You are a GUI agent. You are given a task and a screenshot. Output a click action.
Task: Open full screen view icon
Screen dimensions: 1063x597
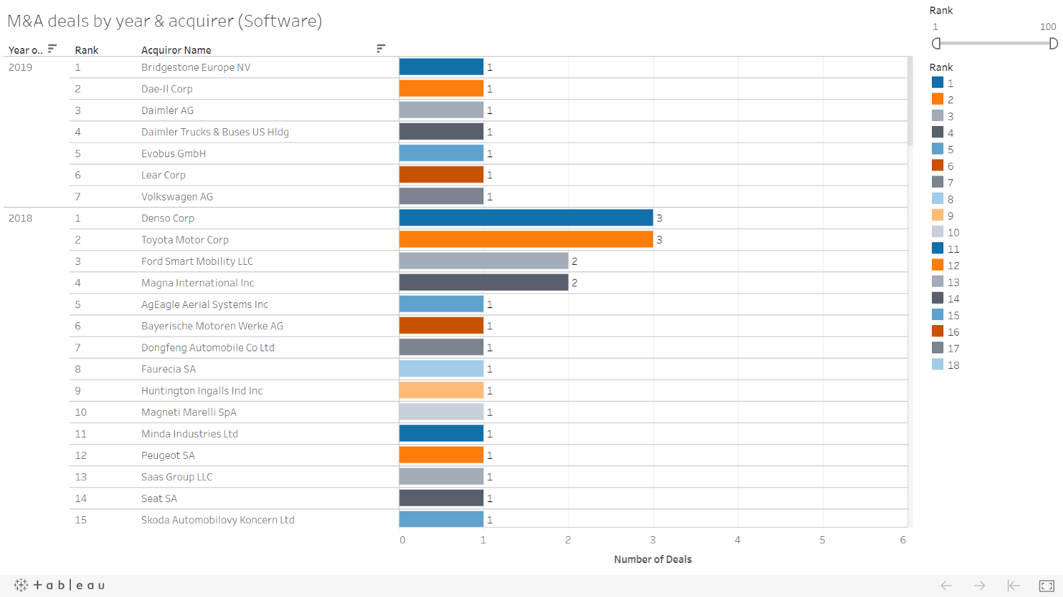click(x=1047, y=586)
